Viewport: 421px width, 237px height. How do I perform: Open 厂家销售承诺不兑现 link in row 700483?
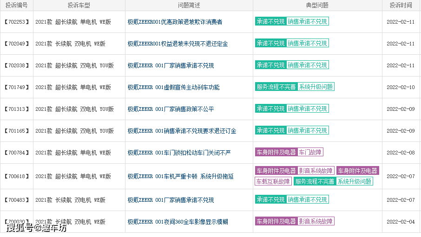click(171, 200)
